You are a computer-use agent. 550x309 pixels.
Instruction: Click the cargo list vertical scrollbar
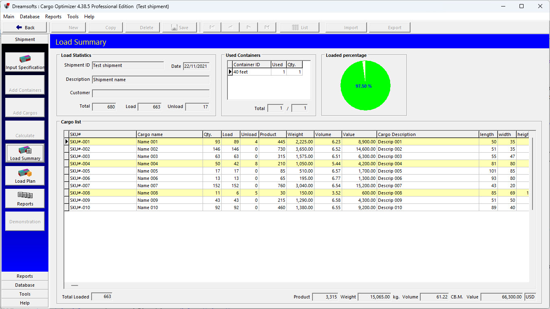pyautogui.click(x=532, y=174)
